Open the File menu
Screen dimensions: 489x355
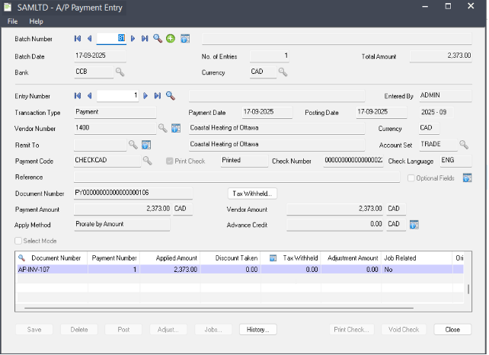point(12,21)
